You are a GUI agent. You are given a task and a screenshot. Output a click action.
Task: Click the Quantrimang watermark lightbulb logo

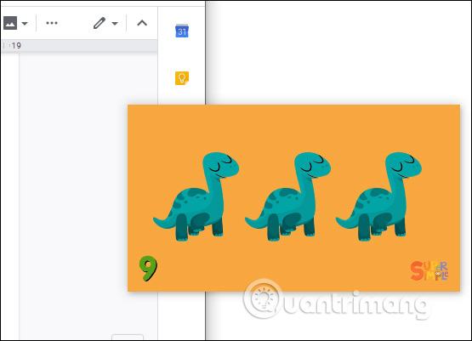[263, 298]
